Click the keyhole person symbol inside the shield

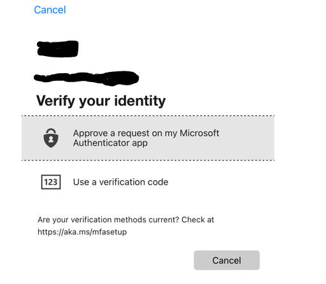[x=51, y=139]
